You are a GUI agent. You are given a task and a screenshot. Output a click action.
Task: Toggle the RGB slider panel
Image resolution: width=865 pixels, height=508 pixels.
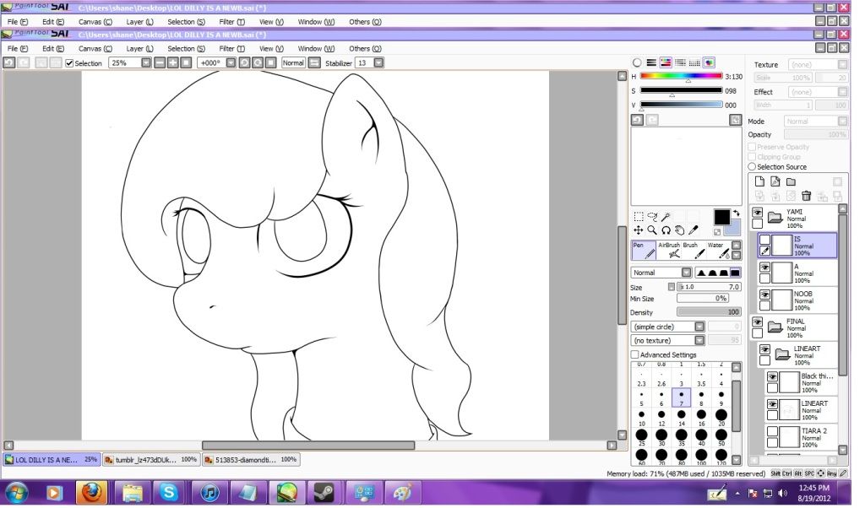(x=651, y=62)
